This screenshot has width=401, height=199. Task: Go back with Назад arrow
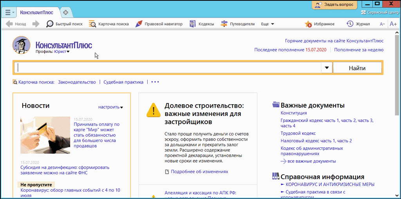[x=16, y=24]
